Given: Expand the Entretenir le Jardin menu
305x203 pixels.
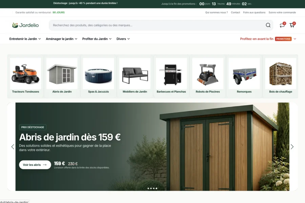Looking at the screenshot, I should click(25, 39).
